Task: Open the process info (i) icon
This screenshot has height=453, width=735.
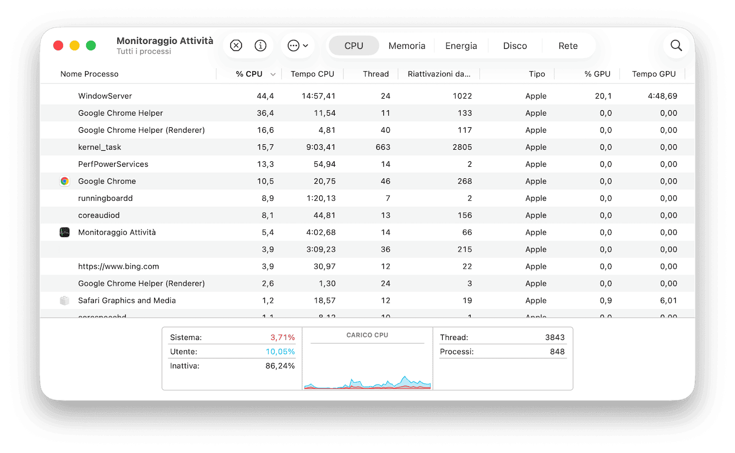Action: (x=261, y=46)
